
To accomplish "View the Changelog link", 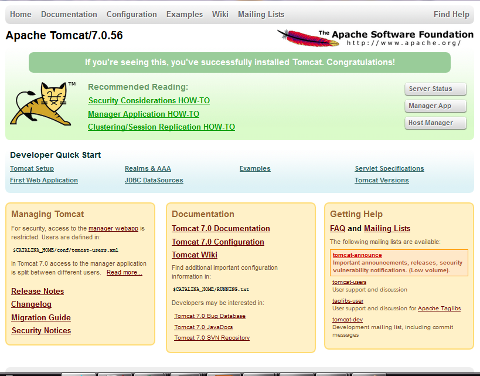I will point(31,304).
